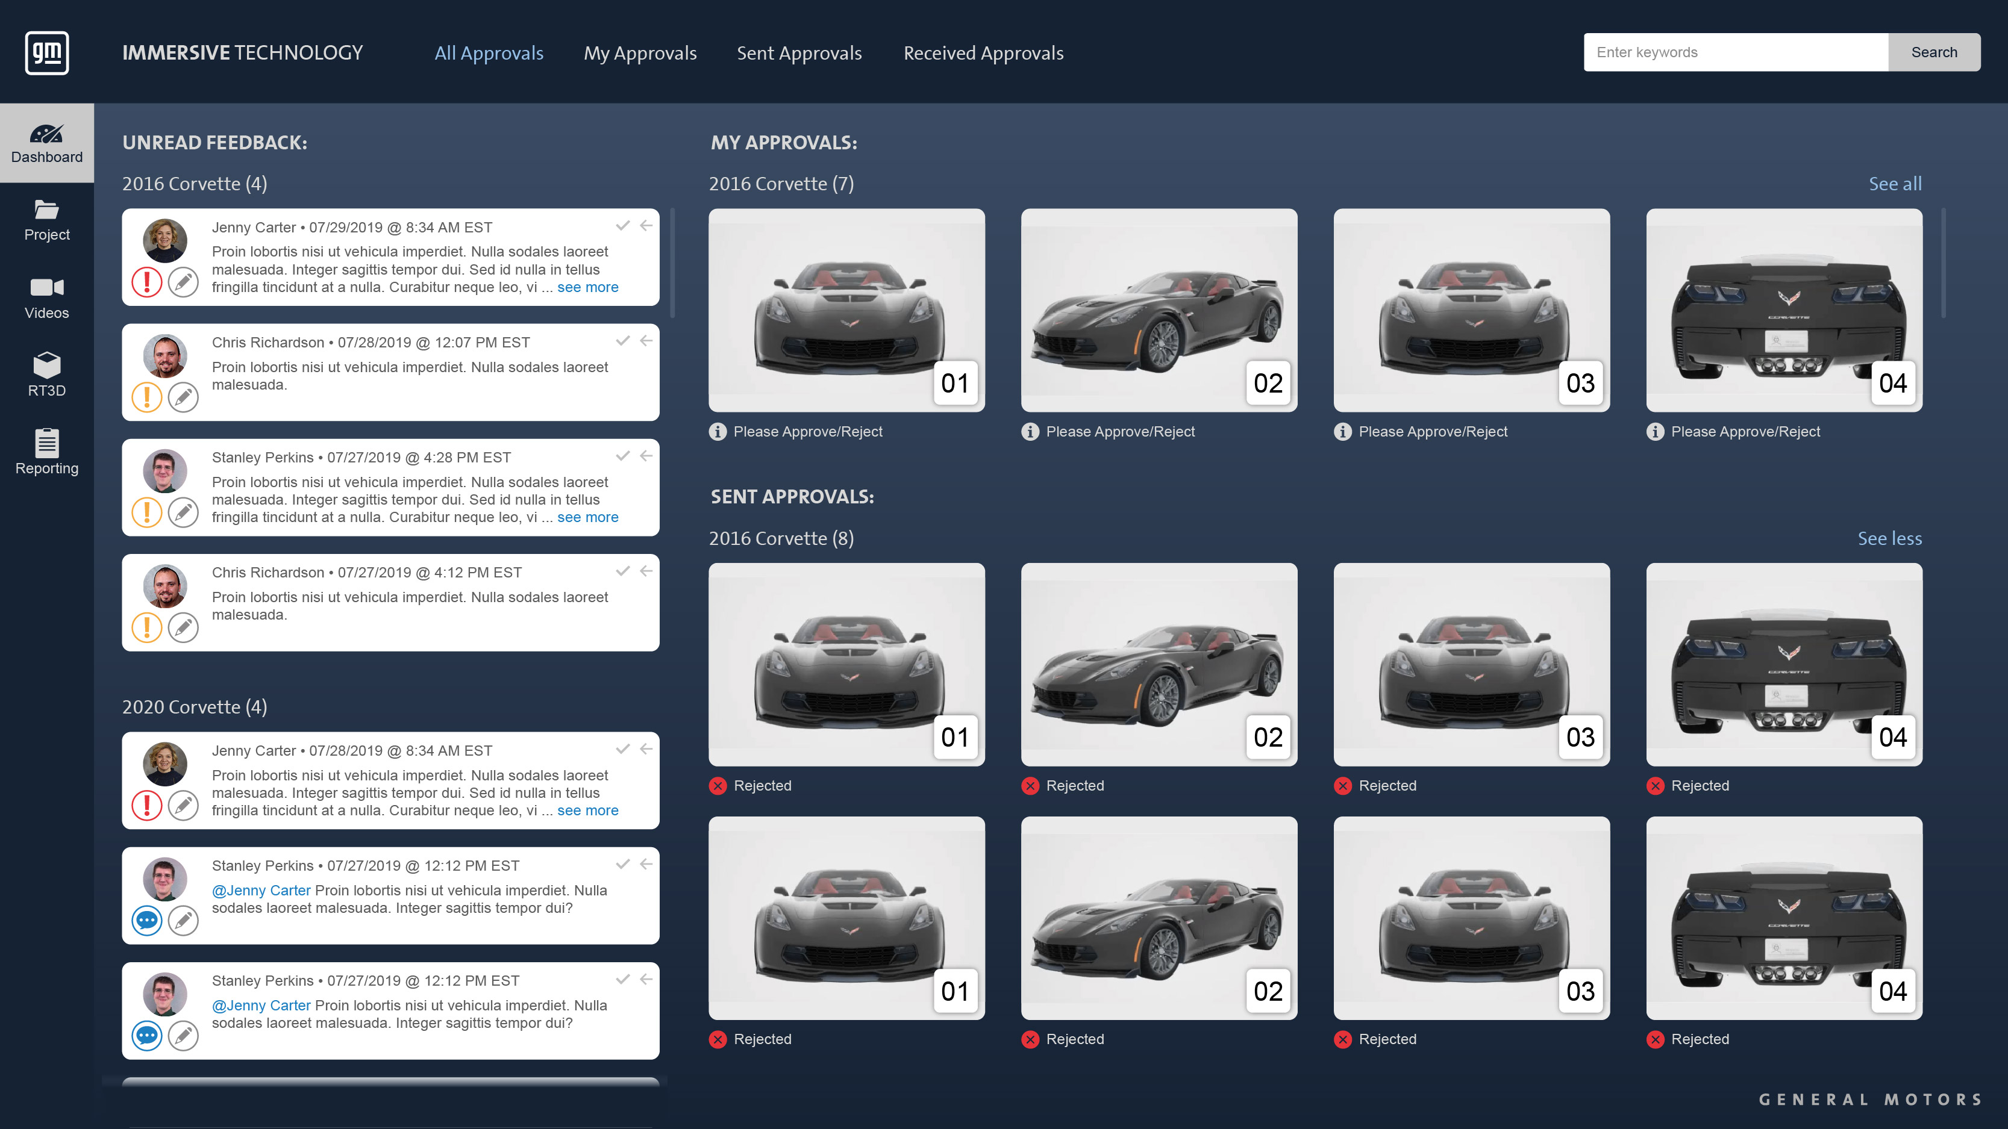Click the Search button

pos(1934,52)
